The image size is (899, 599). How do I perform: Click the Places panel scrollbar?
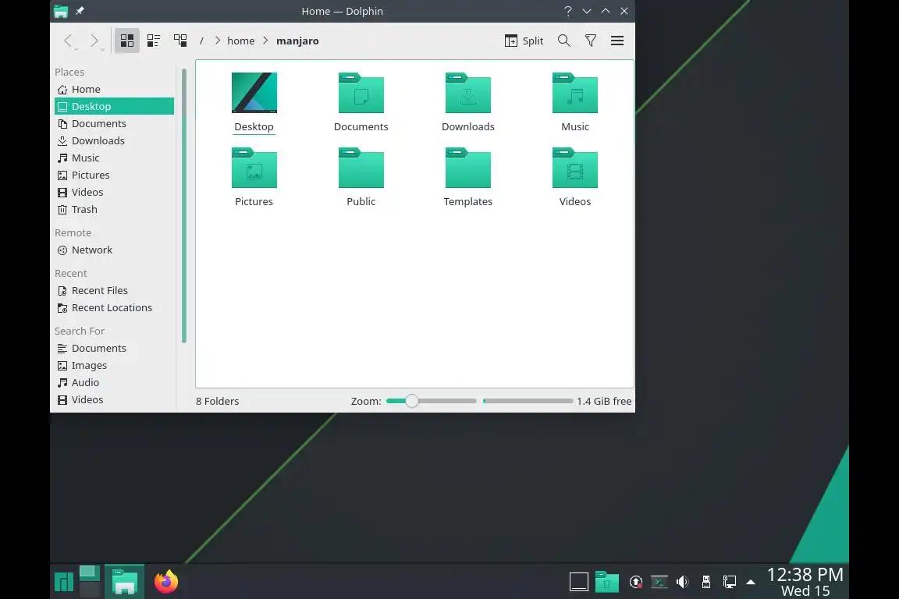pyautogui.click(x=184, y=205)
